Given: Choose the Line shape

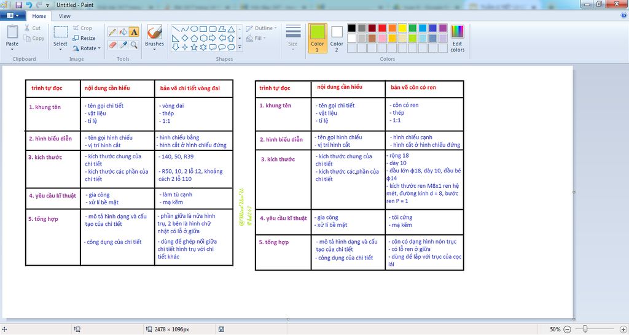Looking at the screenshot, I should 176,29.
